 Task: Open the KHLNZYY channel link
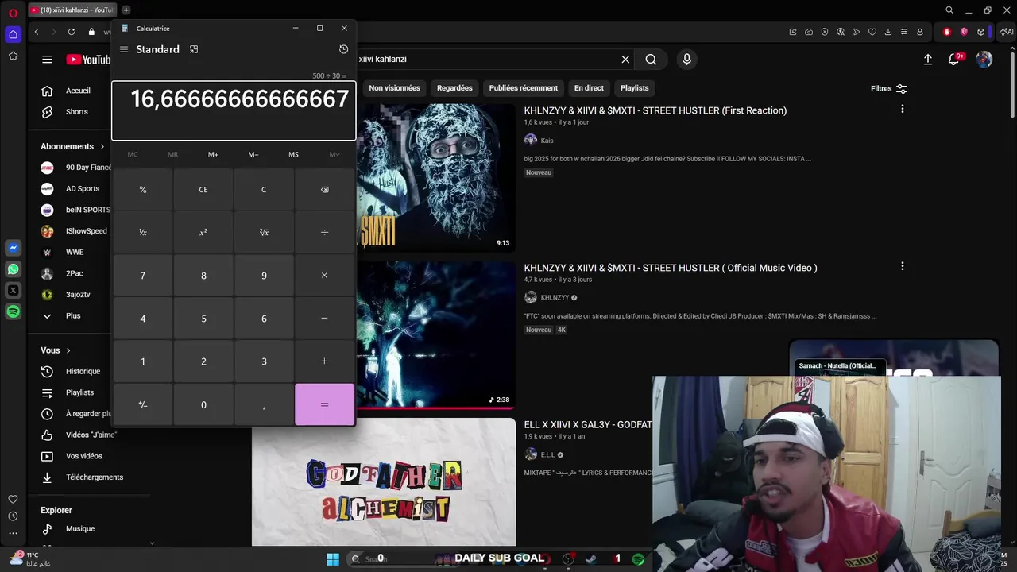tap(554, 298)
